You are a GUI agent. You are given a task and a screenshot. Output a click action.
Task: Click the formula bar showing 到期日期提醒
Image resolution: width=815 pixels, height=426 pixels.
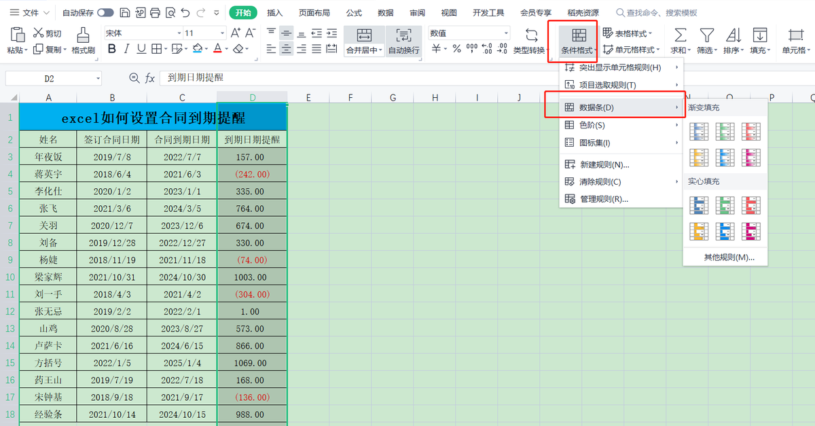tap(486, 78)
